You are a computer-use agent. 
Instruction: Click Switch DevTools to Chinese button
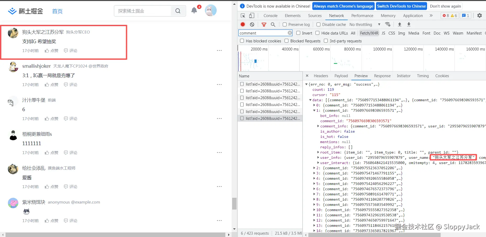[401, 6]
